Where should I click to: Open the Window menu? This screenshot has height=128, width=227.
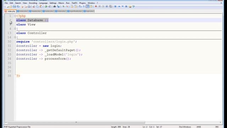(x=91, y=3)
